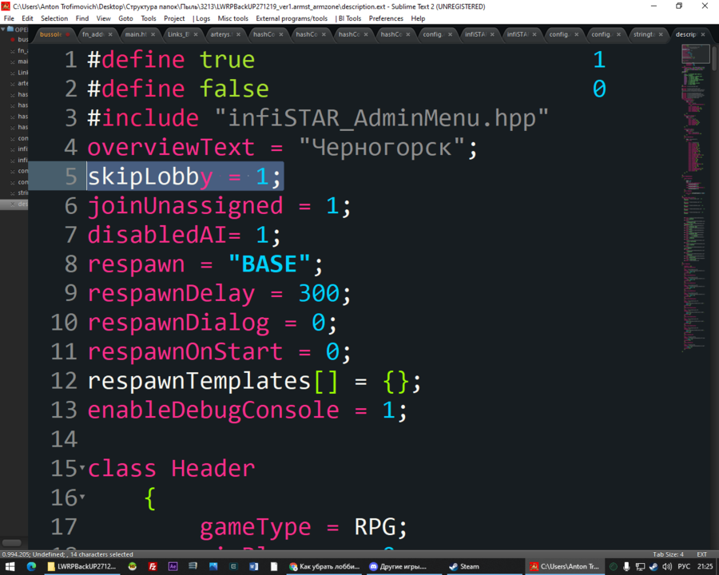Fold the brace block at line 16
The image size is (719, 575).
click(82, 497)
